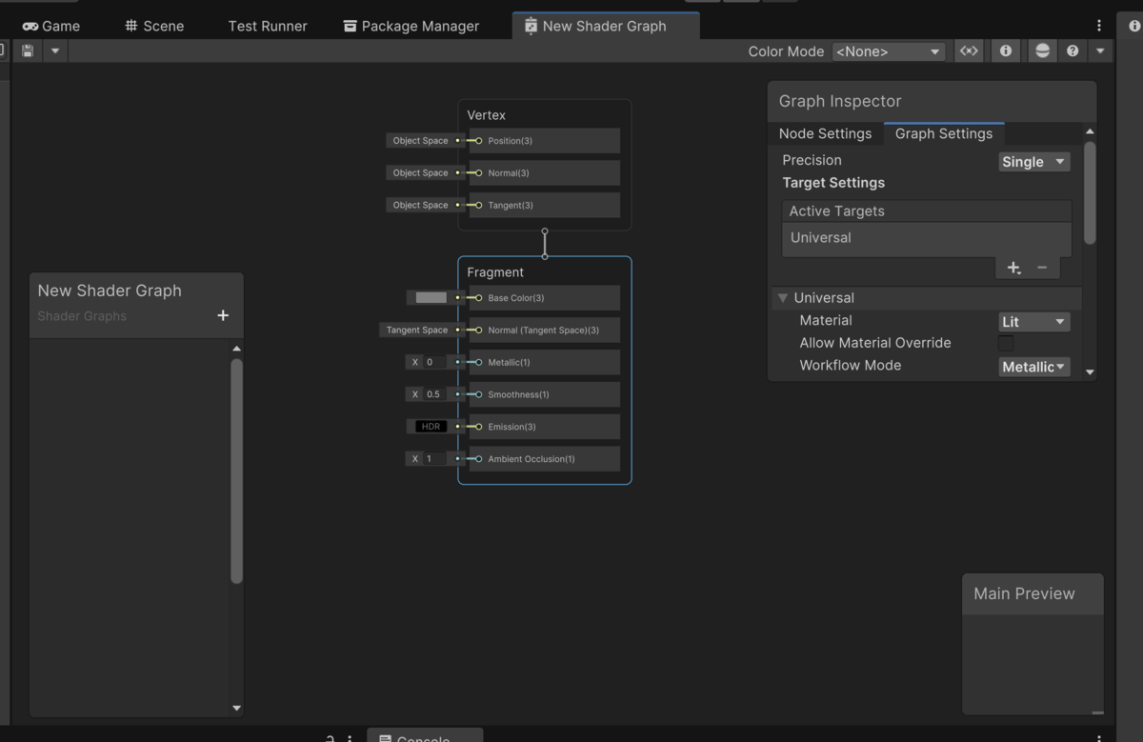Select the Ambient Occlusion(1) block
The image size is (1143, 742).
[544, 459]
